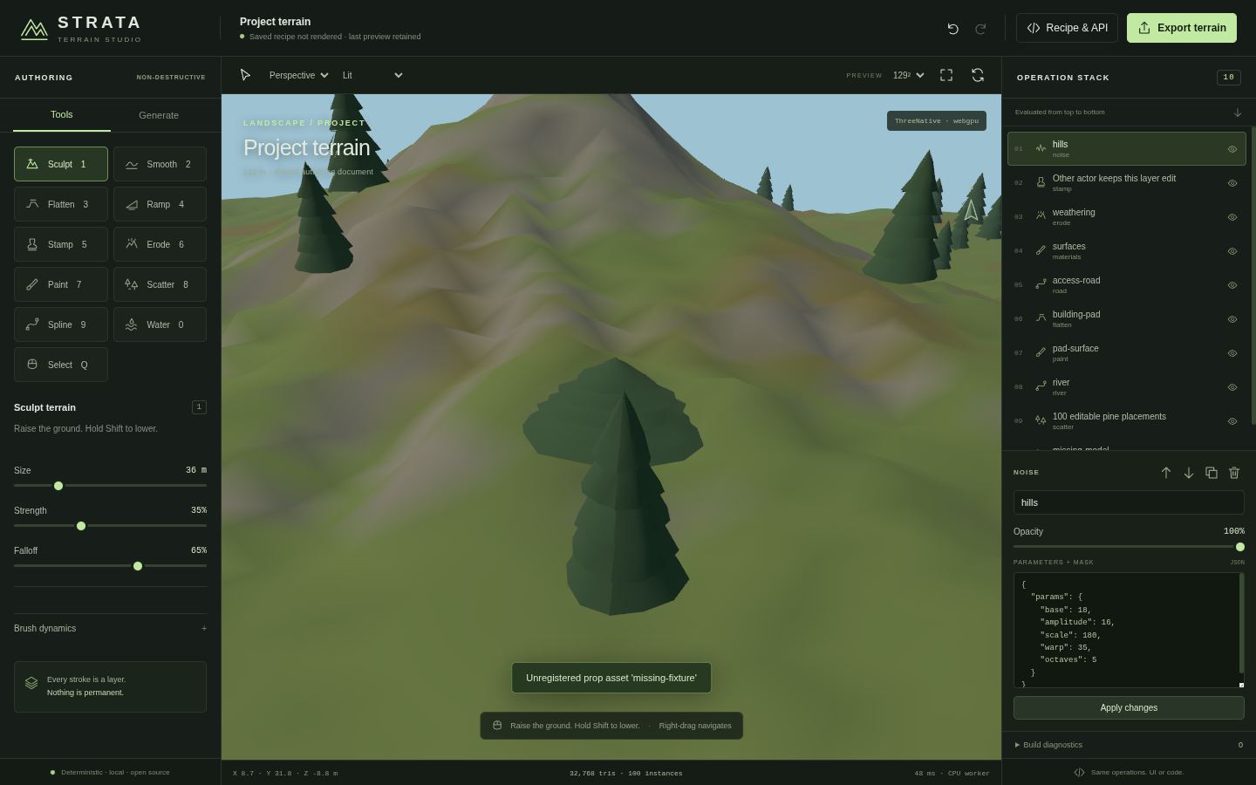Image resolution: width=1256 pixels, height=785 pixels.
Task: Click the Size slider handle
Action: [58, 486]
